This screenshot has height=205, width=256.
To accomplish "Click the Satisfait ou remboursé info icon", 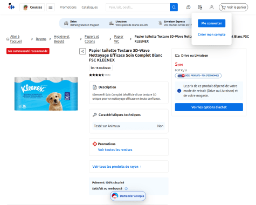I will pyautogui.click(x=126, y=189).
